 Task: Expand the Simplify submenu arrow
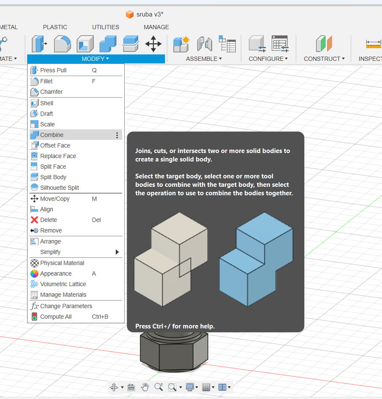[x=117, y=252]
